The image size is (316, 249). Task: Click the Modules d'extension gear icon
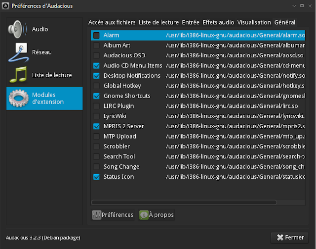(x=19, y=98)
